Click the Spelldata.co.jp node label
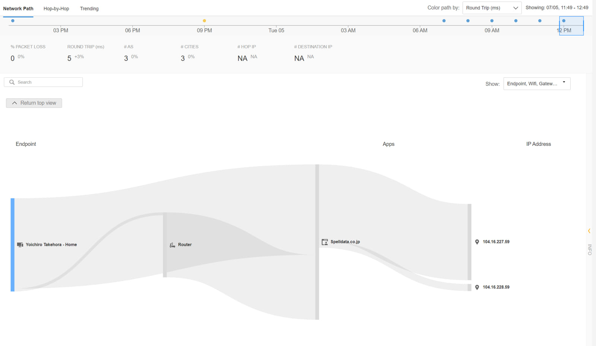 (345, 242)
